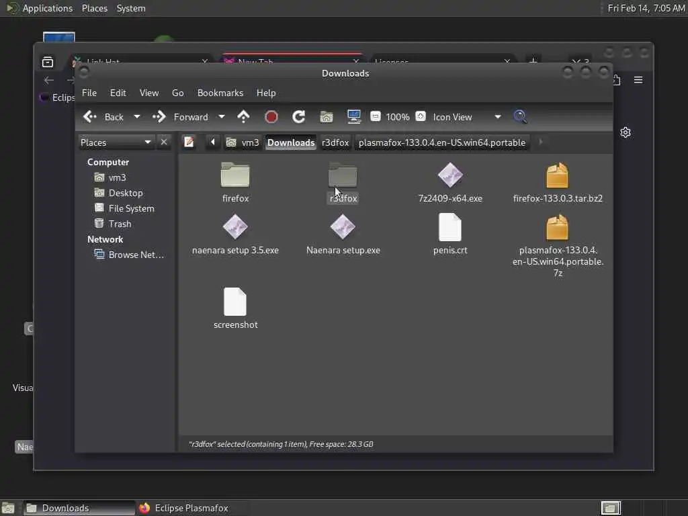Viewport: 688px width, 516px height.
Task: Open the Applications menu in top panel
Action: (40, 8)
